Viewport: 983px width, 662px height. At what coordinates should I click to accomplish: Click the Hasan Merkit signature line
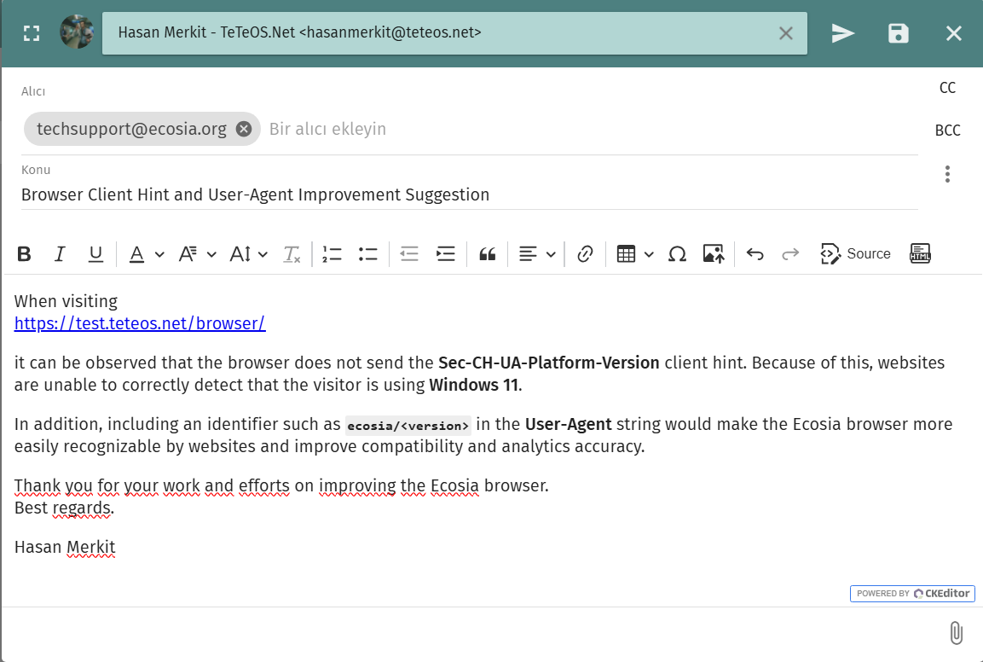(65, 547)
